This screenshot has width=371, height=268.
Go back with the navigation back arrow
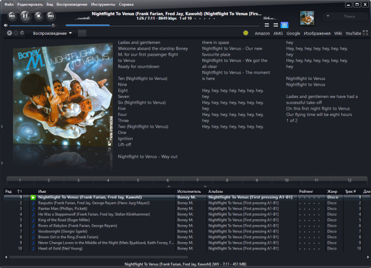coord(10,33)
